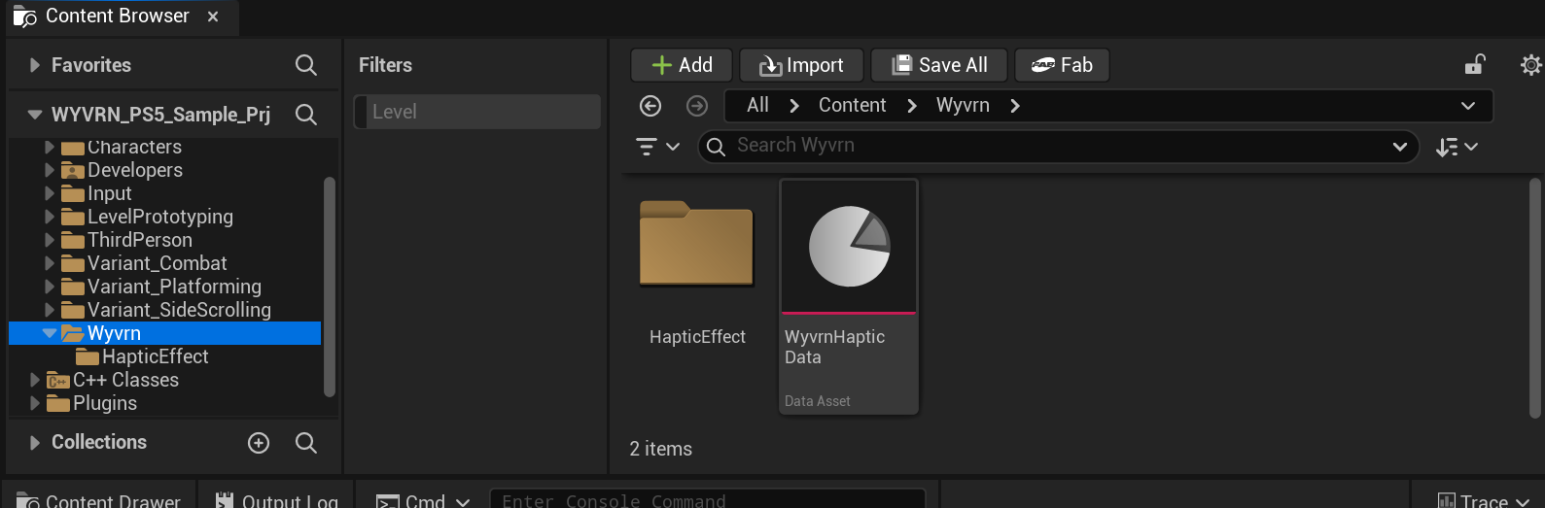1545x508 pixels.
Task: Expand LevelPrototyping folder arrow
Action: 50,217
